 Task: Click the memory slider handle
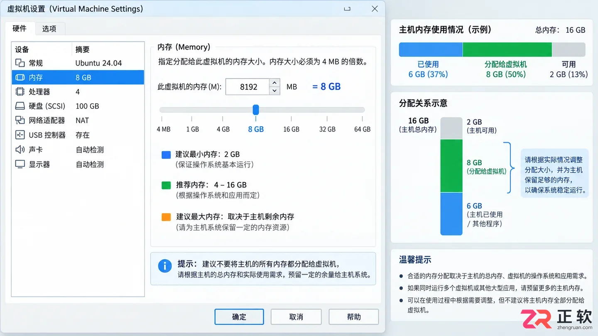(256, 110)
